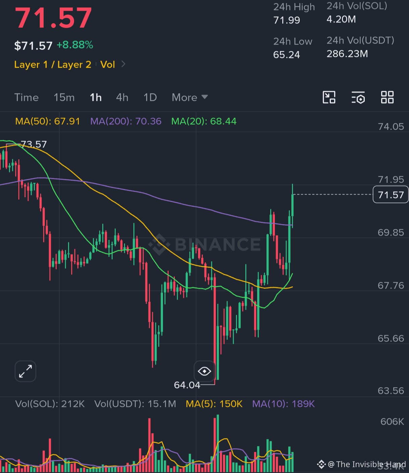This screenshot has width=409, height=473.
Task: Open the four-square grid layout icon
Action: tap(387, 97)
